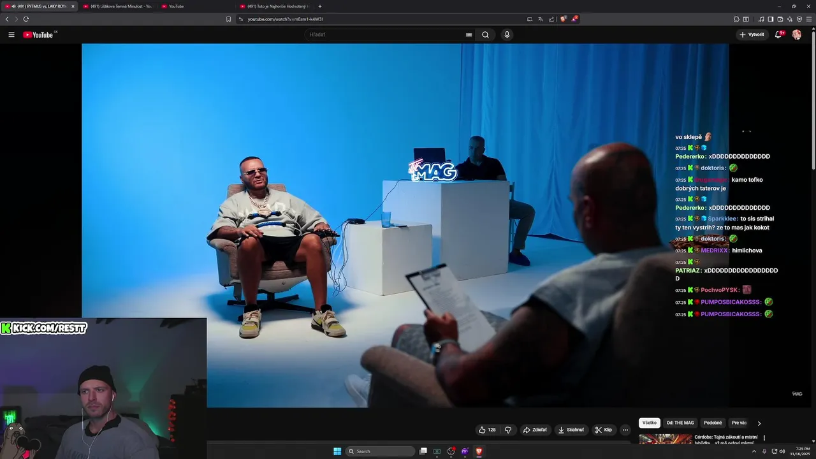Viewport: 816px width, 459px height.
Task: Like the video (128 likes)
Action: pos(486,430)
